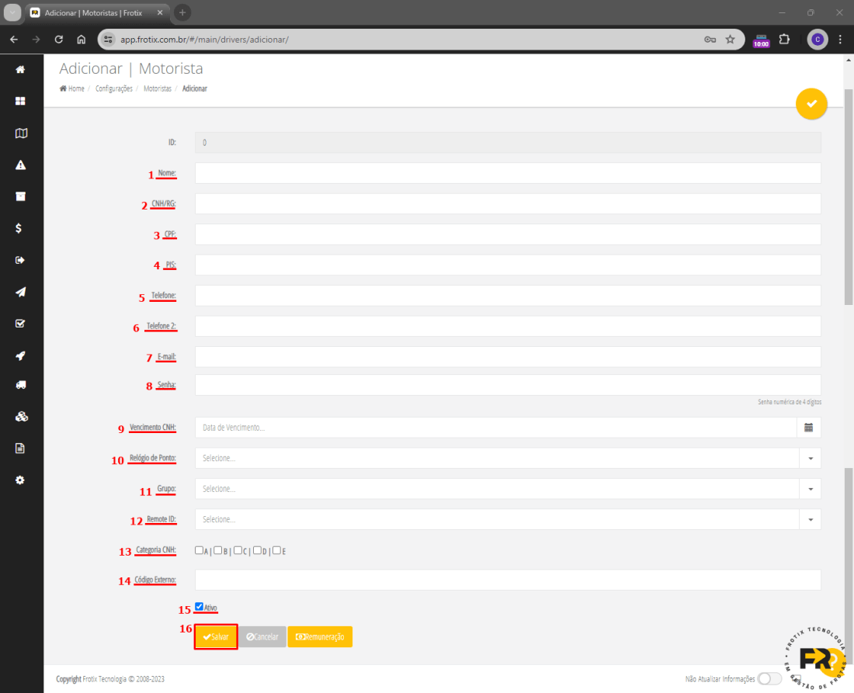Click the round yellow checkmark floating button
This screenshot has height=693, width=854.
[x=811, y=103]
